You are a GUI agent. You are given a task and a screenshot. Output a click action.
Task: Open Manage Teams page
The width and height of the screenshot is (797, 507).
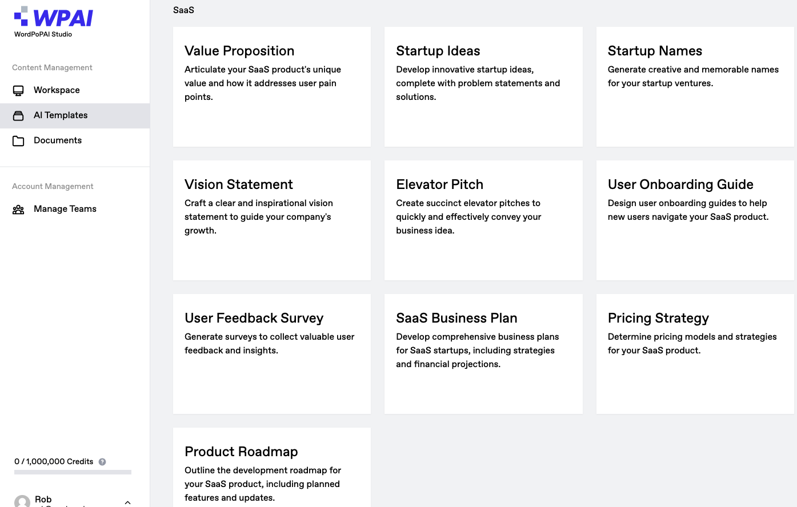65,209
